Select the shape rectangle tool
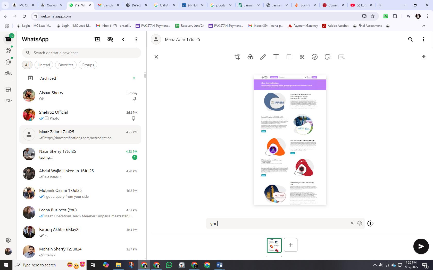The height and width of the screenshot is (270, 433). 289,57
